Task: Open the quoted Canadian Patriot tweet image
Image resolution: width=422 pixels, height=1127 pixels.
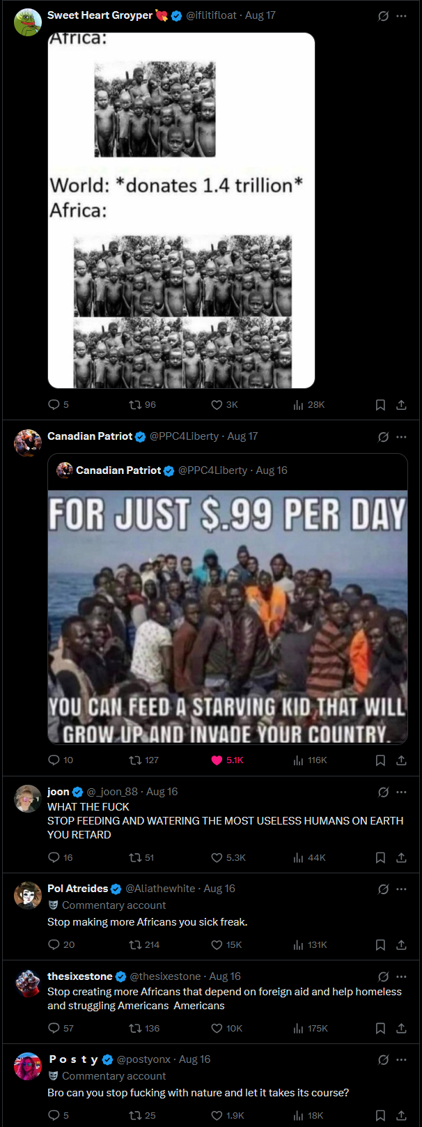Action: [228, 617]
